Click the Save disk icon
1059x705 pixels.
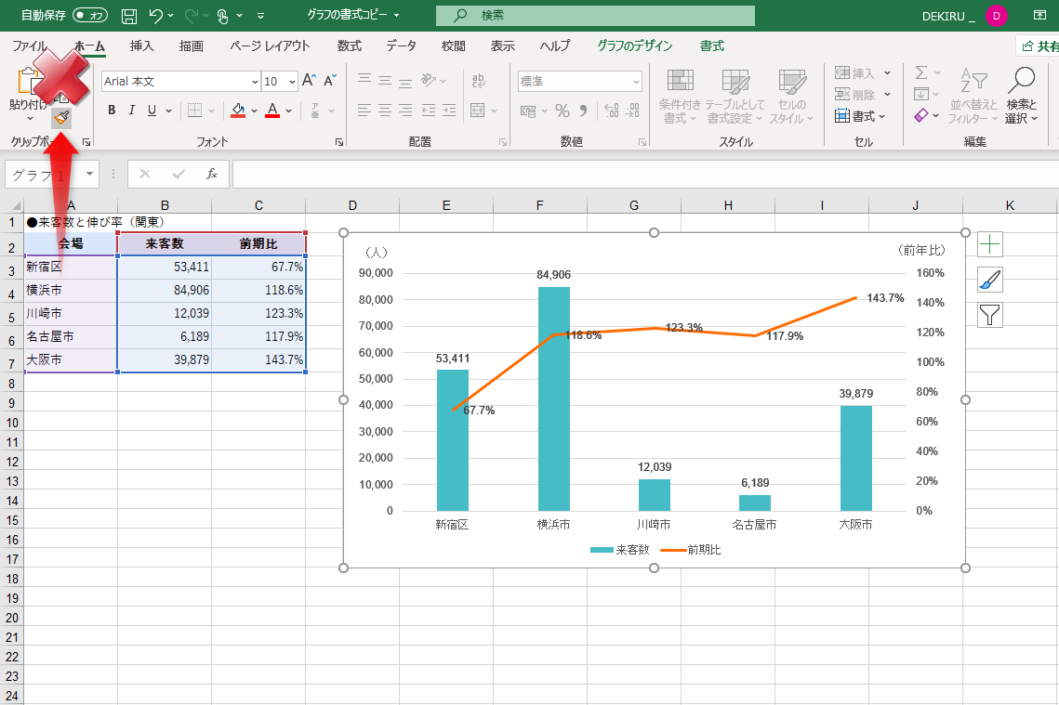(x=129, y=16)
